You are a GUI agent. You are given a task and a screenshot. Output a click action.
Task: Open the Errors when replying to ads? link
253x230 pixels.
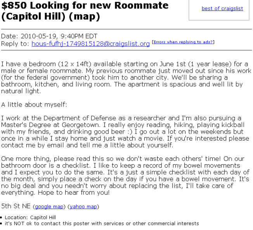pos(183,42)
